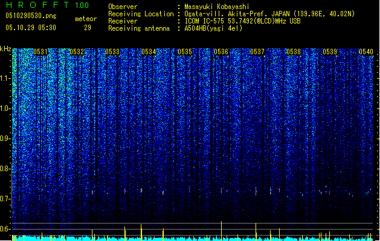Image resolution: width=380 pixels, height=241 pixels.
Task: Click the tallest yellow intensity spike below 0536
Action: (x=221, y=231)
